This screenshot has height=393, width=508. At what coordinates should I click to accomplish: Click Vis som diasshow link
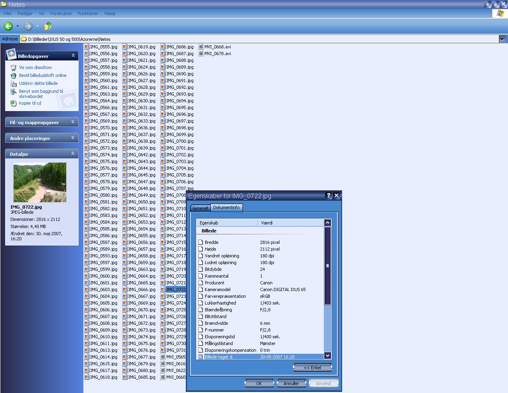(x=35, y=67)
